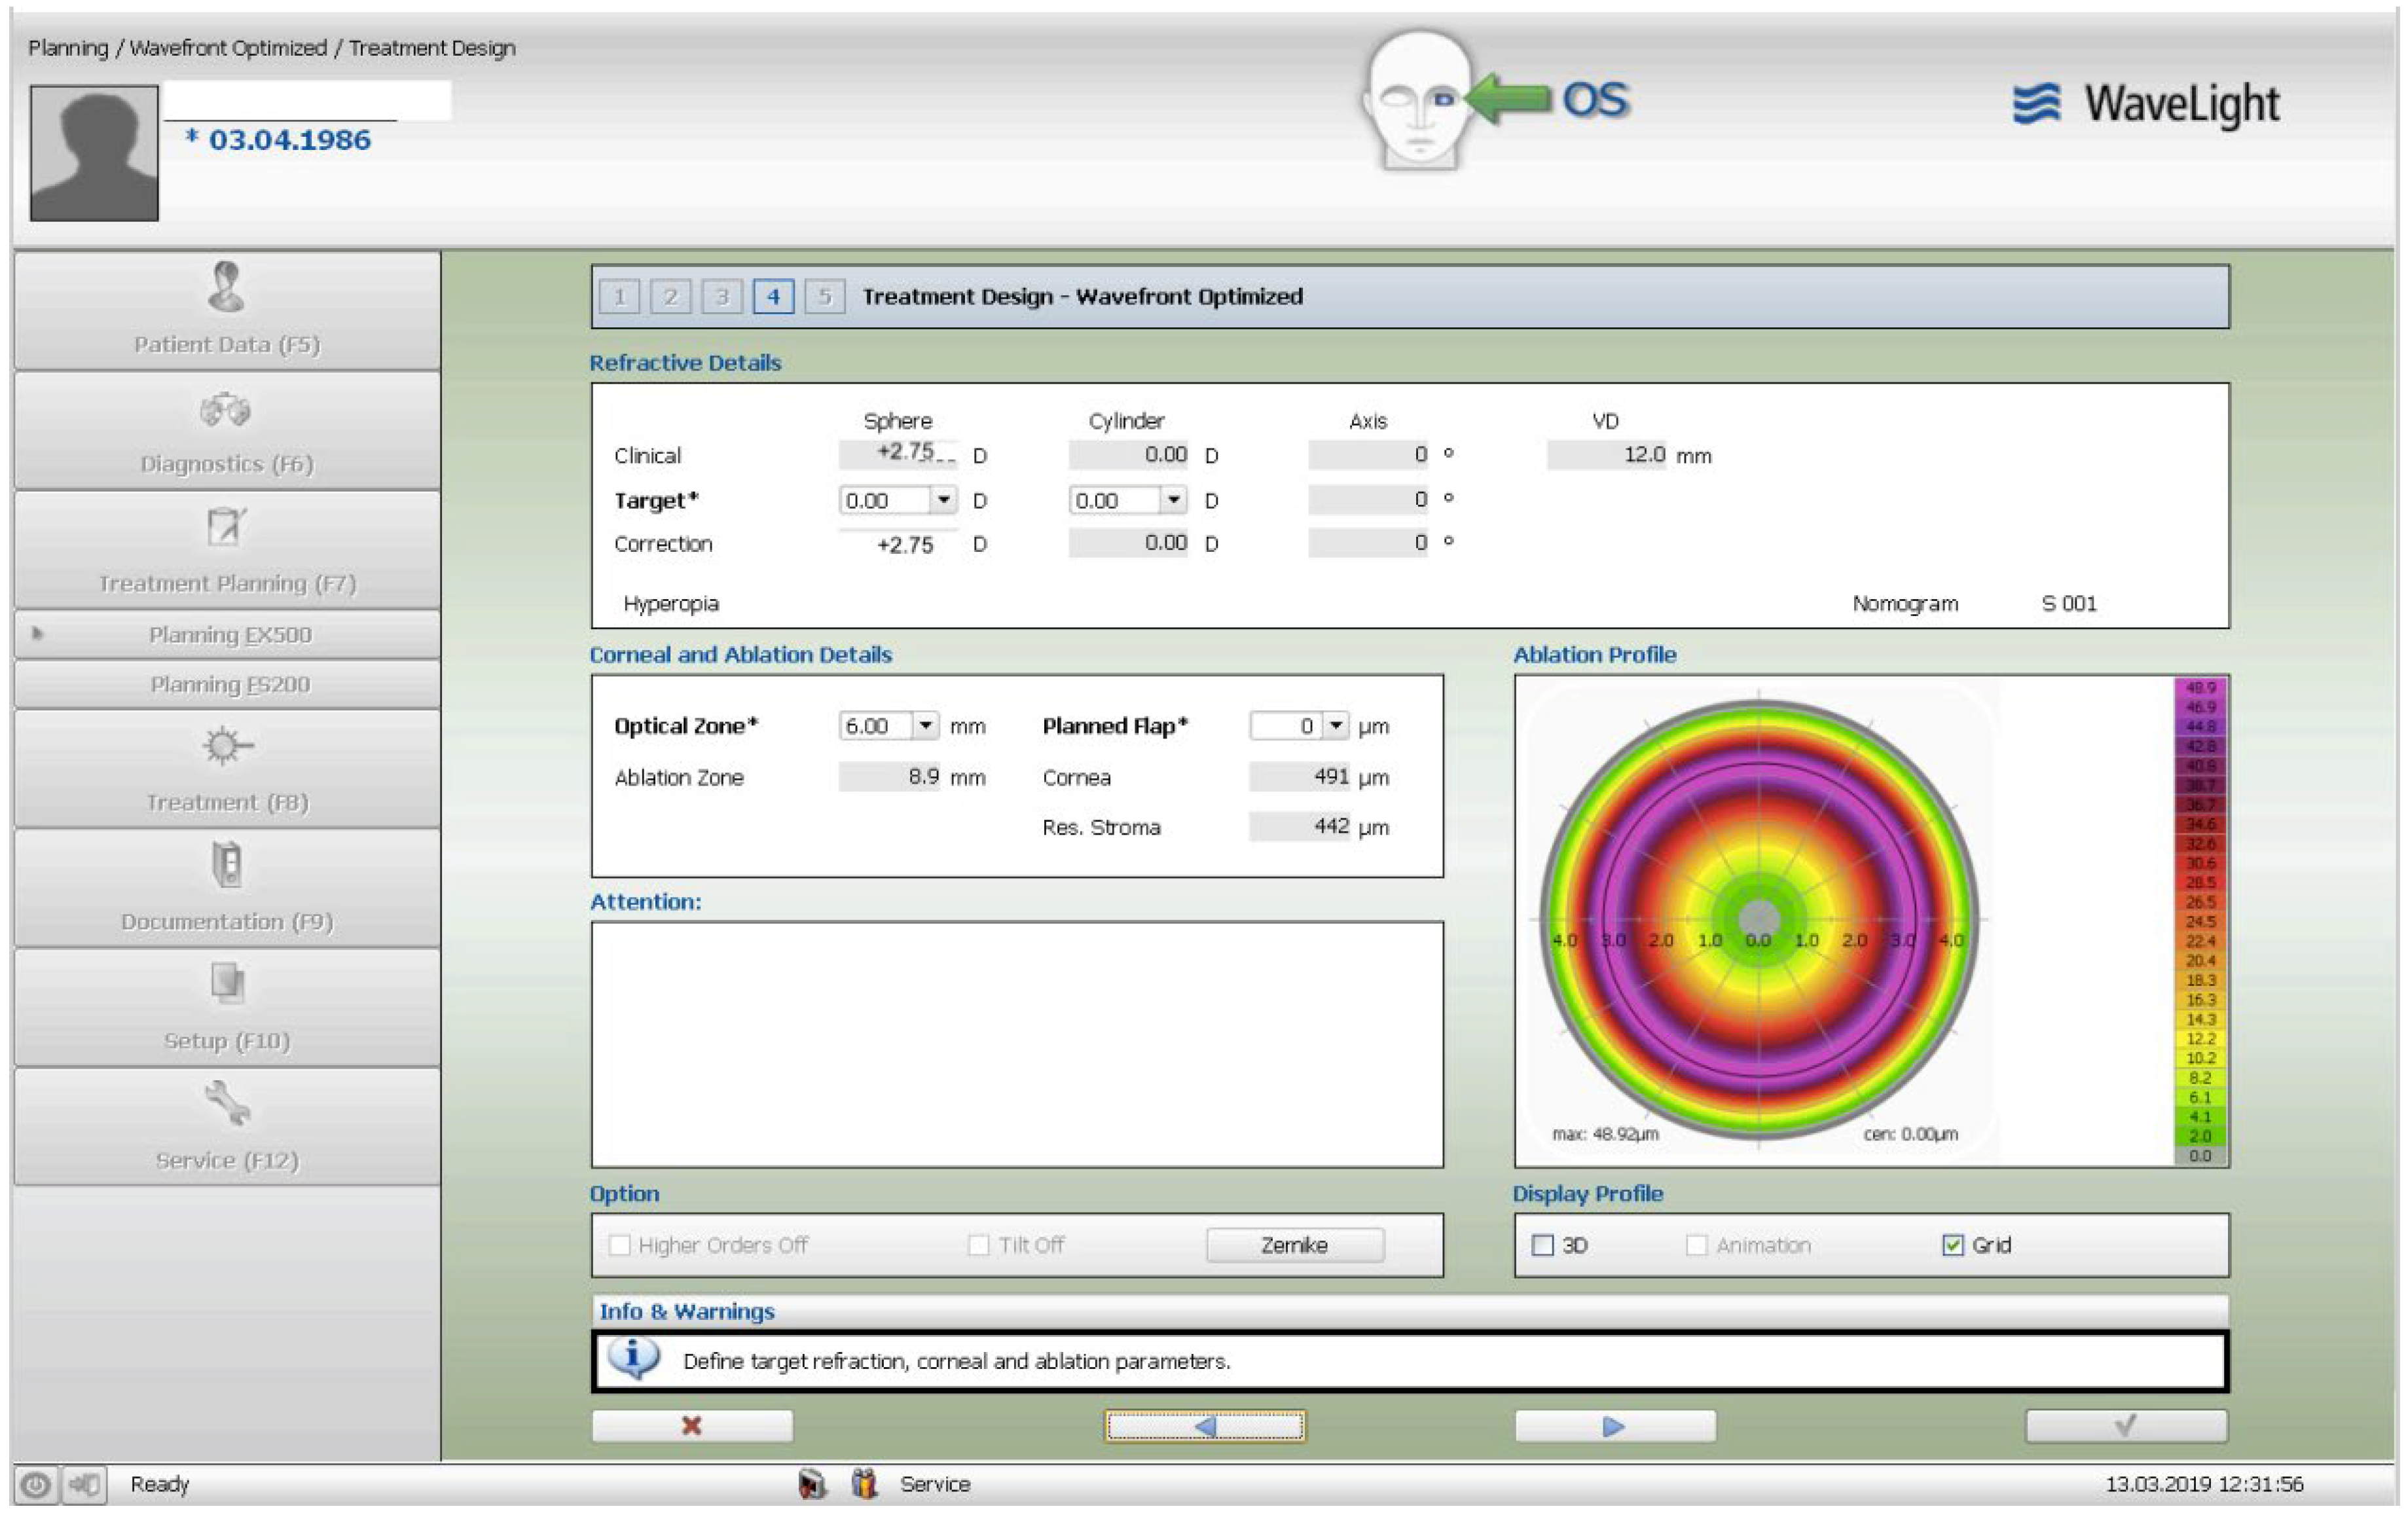Select Treatment Planning (F7) icon

click(226, 526)
